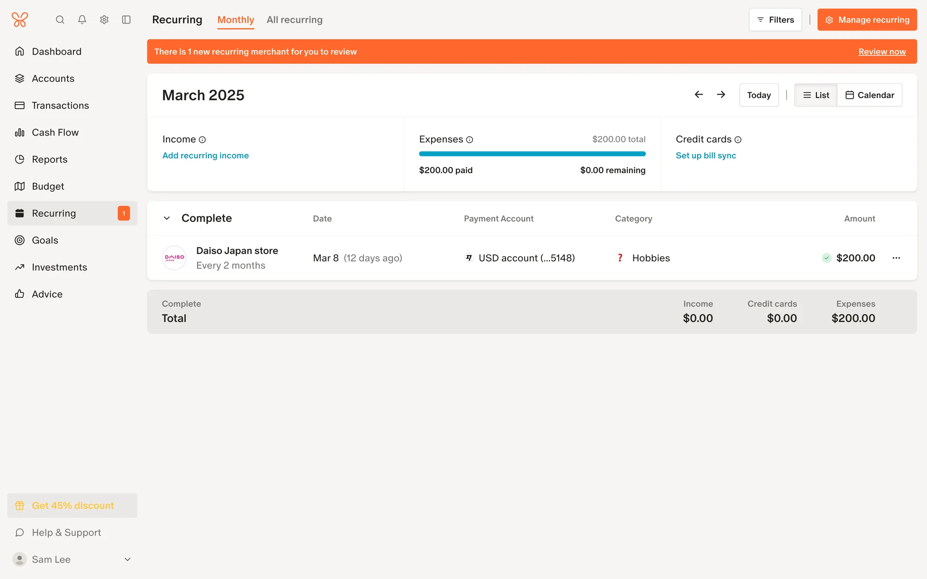The height and width of the screenshot is (579, 927).
Task: Switch to All recurring tab
Action: pyautogui.click(x=295, y=20)
